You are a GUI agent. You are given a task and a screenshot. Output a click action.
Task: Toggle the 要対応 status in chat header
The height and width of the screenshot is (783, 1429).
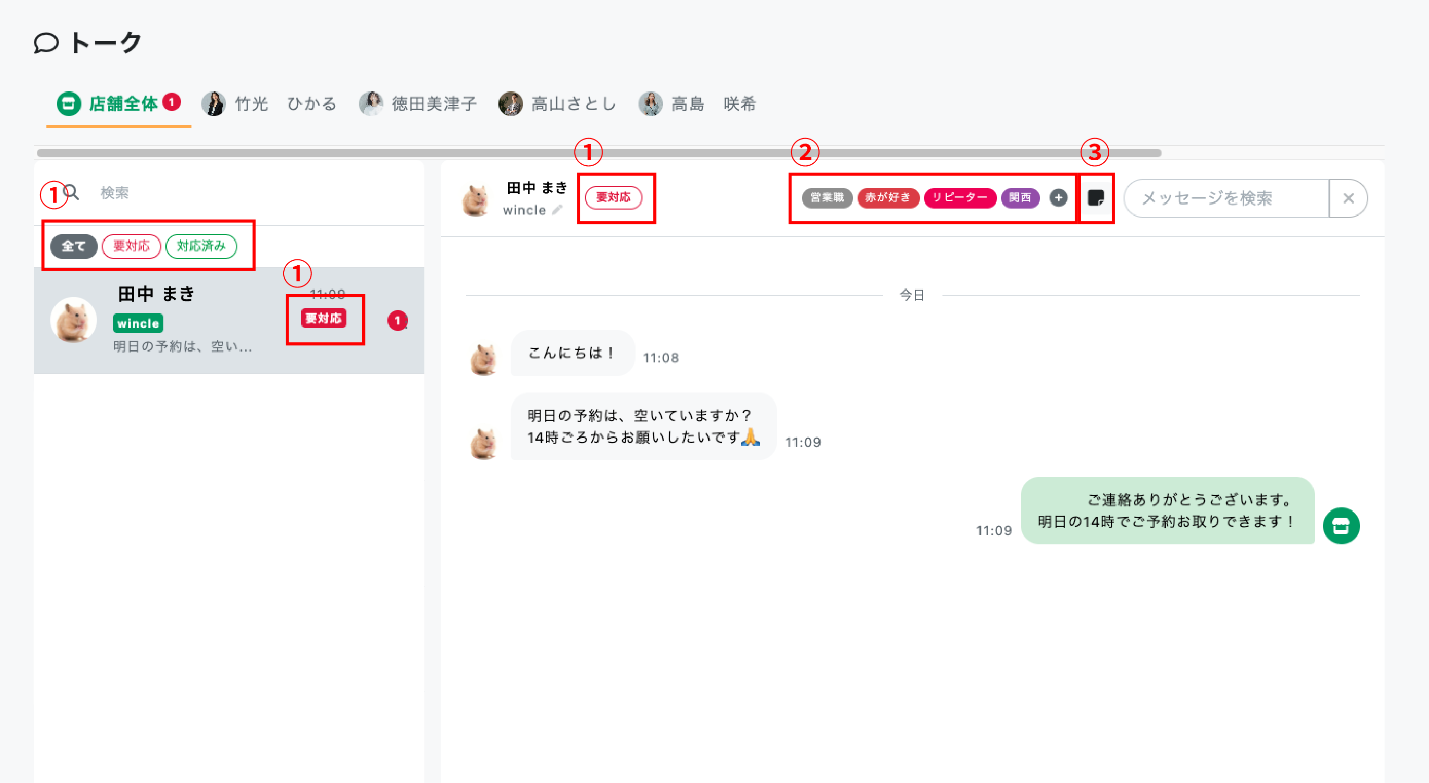coord(613,198)
